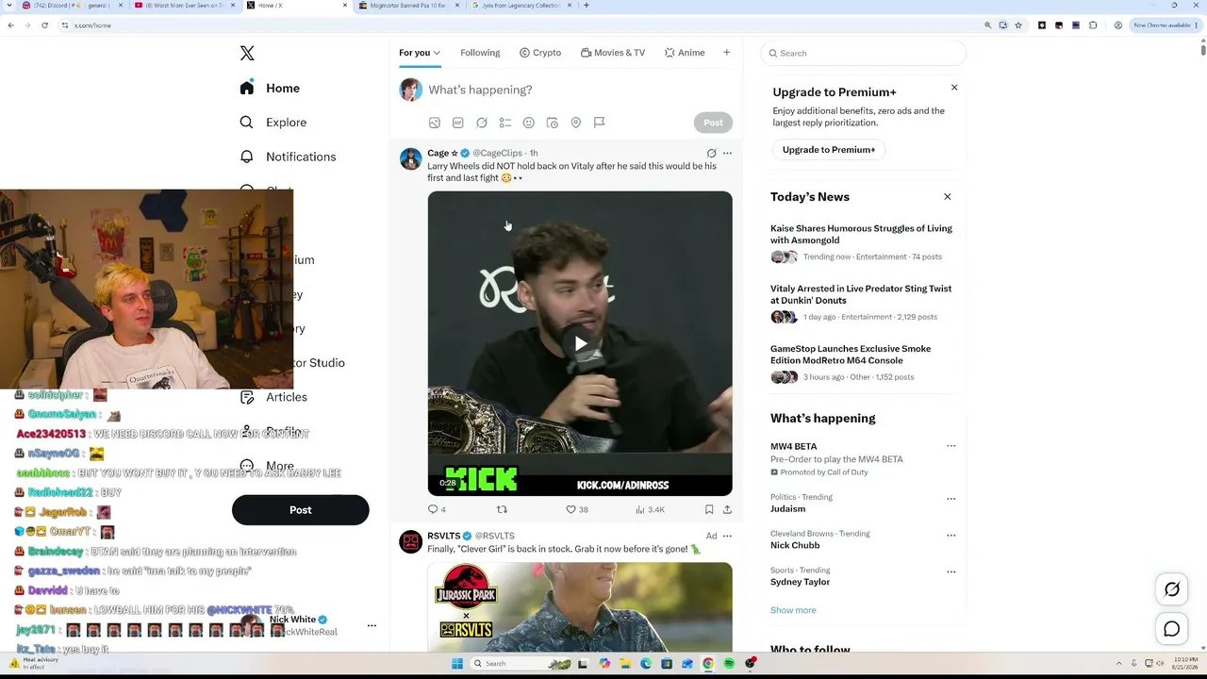The height and width of the screenshot is (679, 1207).
Task: Switch to the Mogmortar Banned browser tab
Action: click(408, 6)
